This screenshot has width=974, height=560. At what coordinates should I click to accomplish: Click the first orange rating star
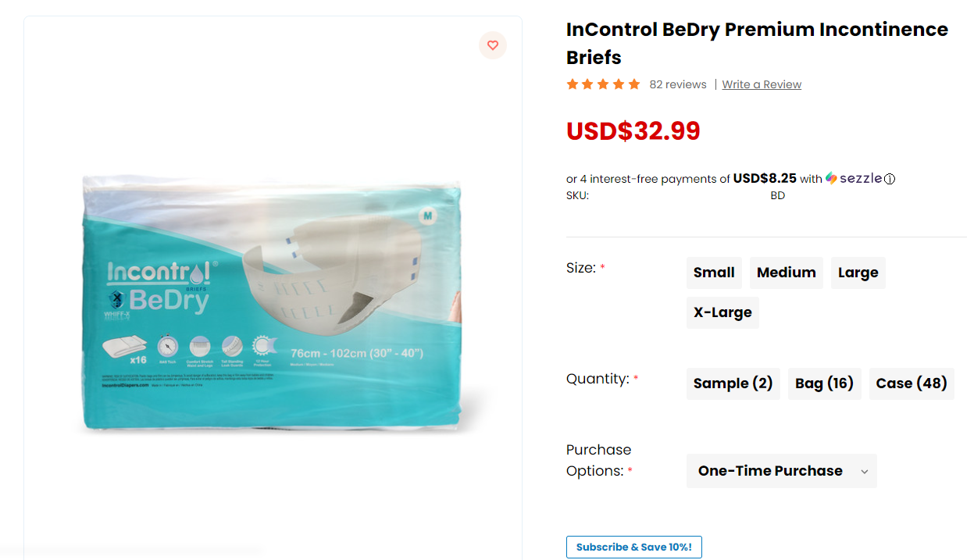click(x=573, y=84)
